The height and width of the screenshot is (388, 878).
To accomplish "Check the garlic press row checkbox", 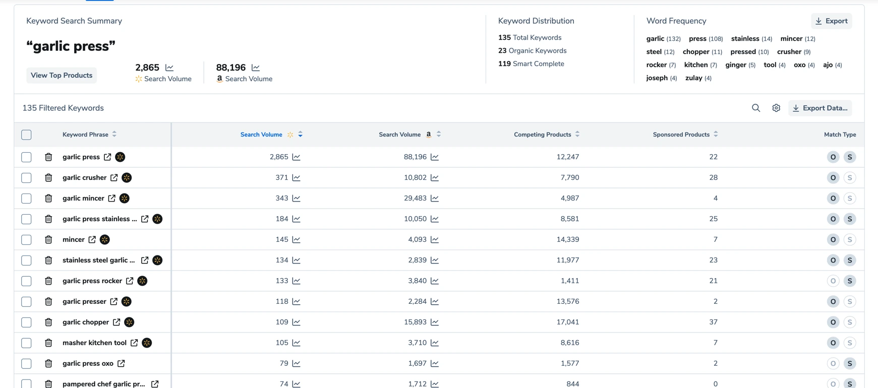I will 26,157.
